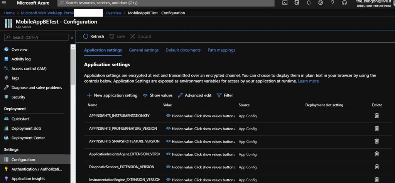Click the Discard command
The image size is (395, 183).
tap(140, 36)
